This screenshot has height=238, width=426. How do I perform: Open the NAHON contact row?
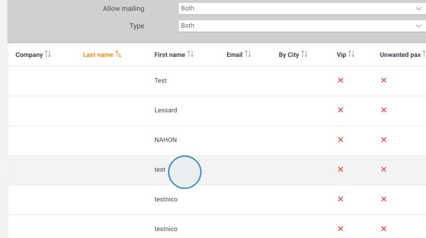217,141
